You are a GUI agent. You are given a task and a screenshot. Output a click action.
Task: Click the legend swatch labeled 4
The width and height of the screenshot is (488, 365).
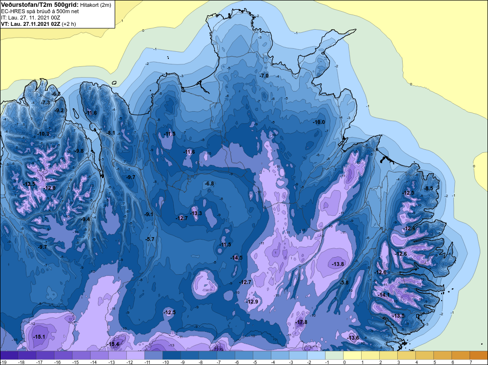tap(425, 356)
